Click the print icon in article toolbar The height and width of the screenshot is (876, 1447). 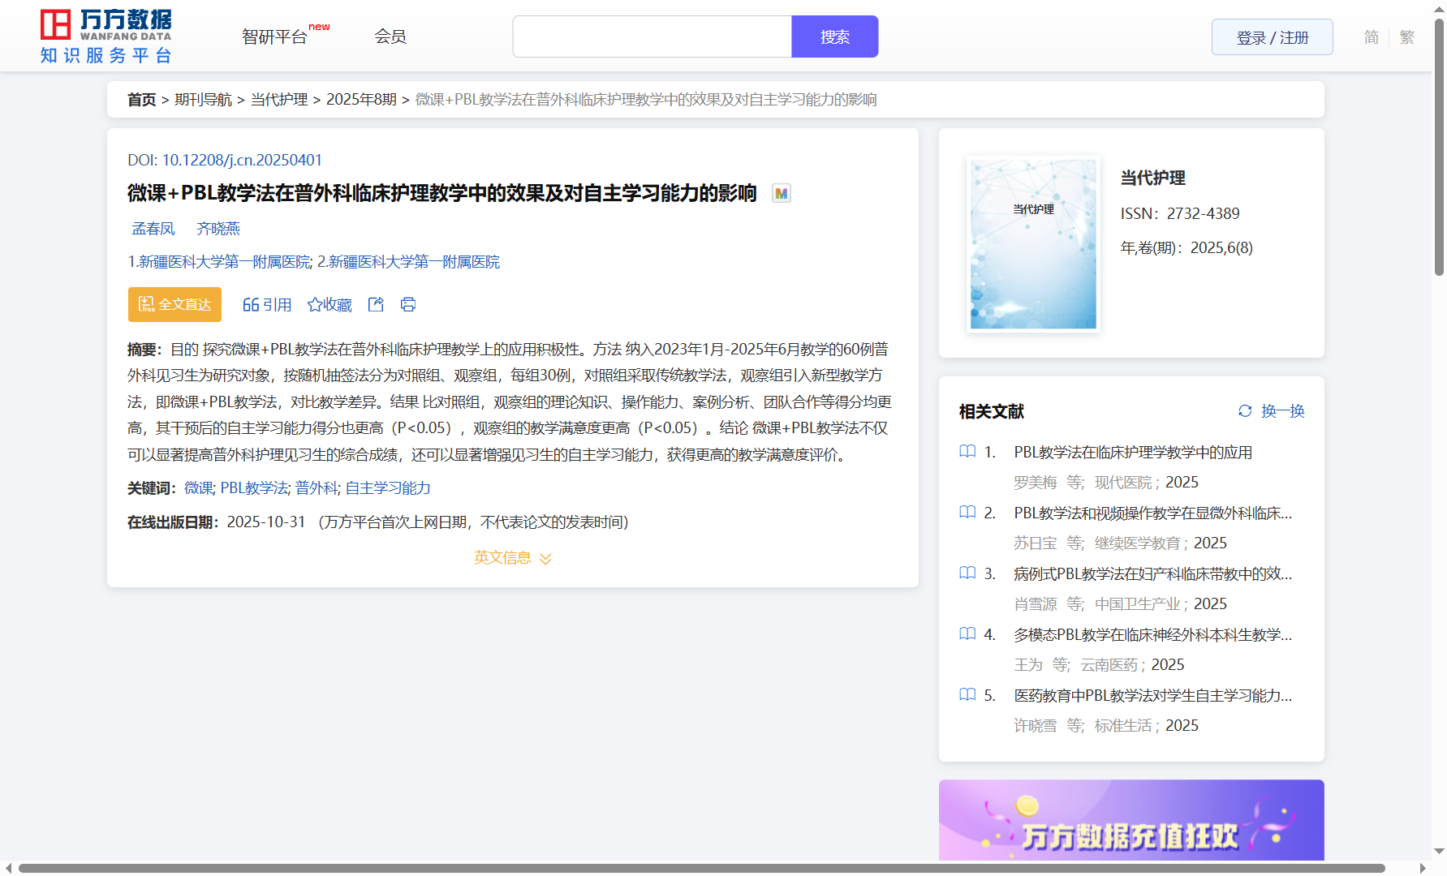pos(408,304)
